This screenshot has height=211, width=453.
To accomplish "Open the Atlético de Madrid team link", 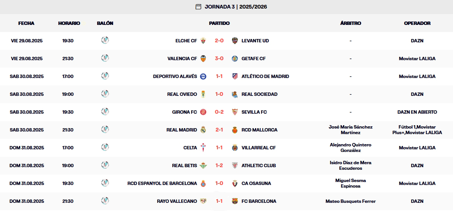I will click(265, 76).
